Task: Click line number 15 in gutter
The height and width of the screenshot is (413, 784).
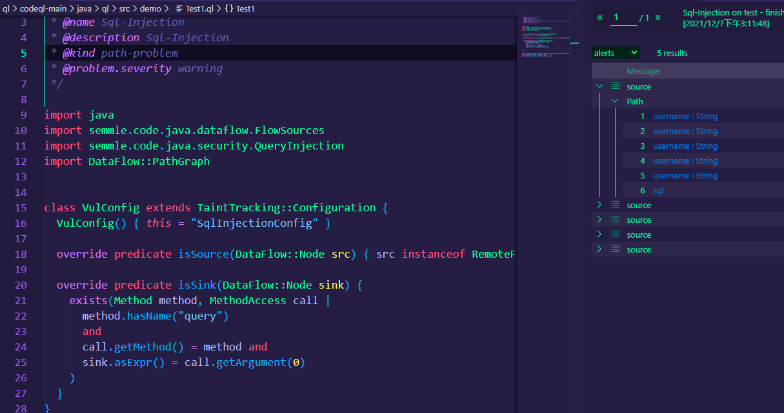Action: click(20, 207)
